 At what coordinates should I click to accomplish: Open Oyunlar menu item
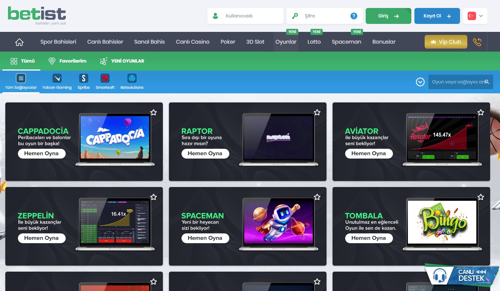[x=286, y=42]
